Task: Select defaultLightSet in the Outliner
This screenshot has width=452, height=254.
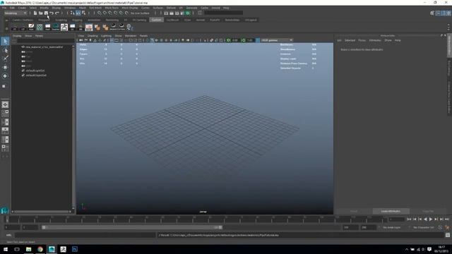Action: point(35,71)
